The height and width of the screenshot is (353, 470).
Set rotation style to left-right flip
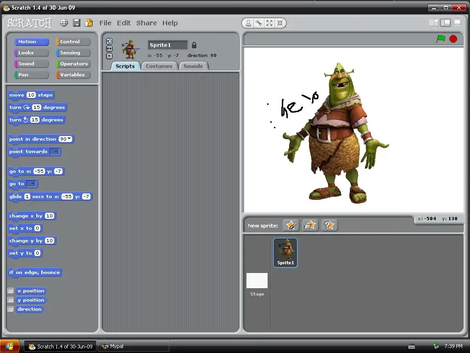pyautogui.click(x=109, y=49)
